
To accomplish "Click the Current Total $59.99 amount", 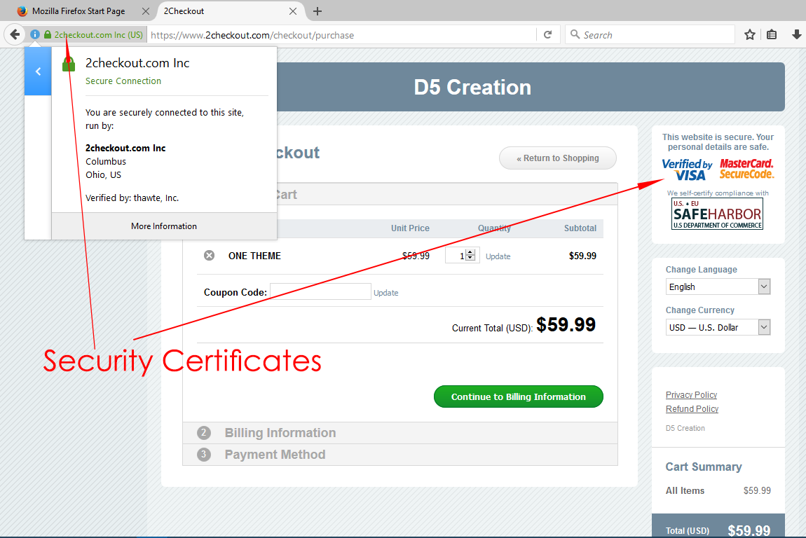I will click(x=566, y=325).
